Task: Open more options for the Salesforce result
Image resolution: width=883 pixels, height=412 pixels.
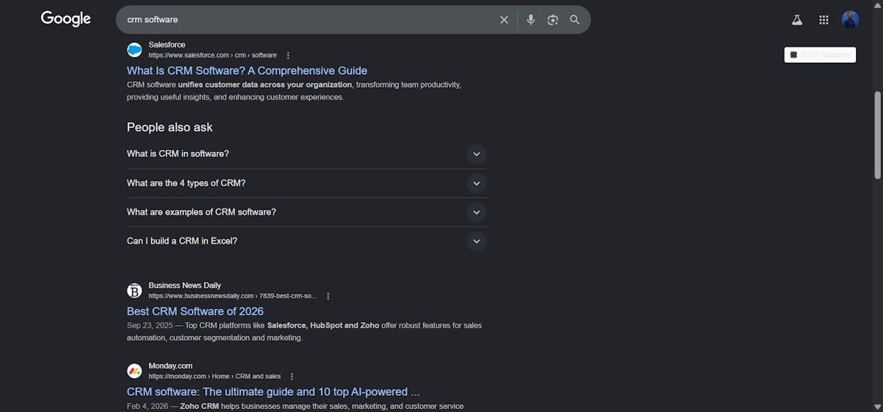Action: click(x=288, y=55)
